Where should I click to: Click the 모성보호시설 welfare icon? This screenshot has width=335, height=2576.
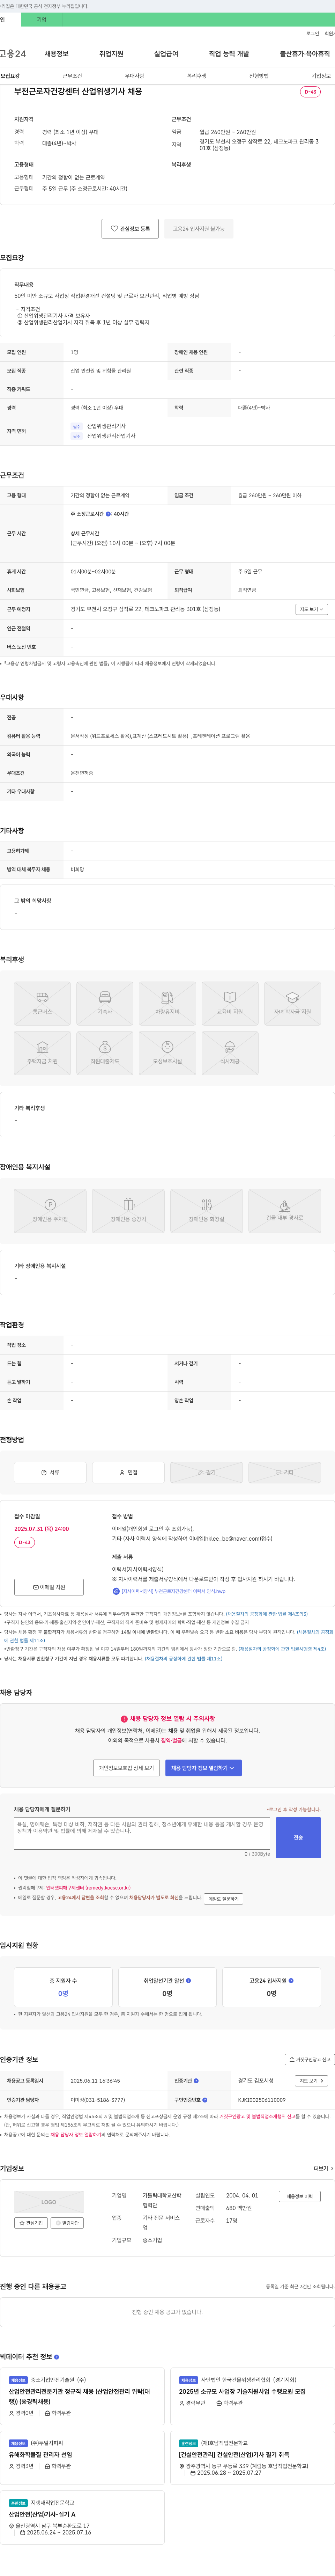coord(167,1053)
